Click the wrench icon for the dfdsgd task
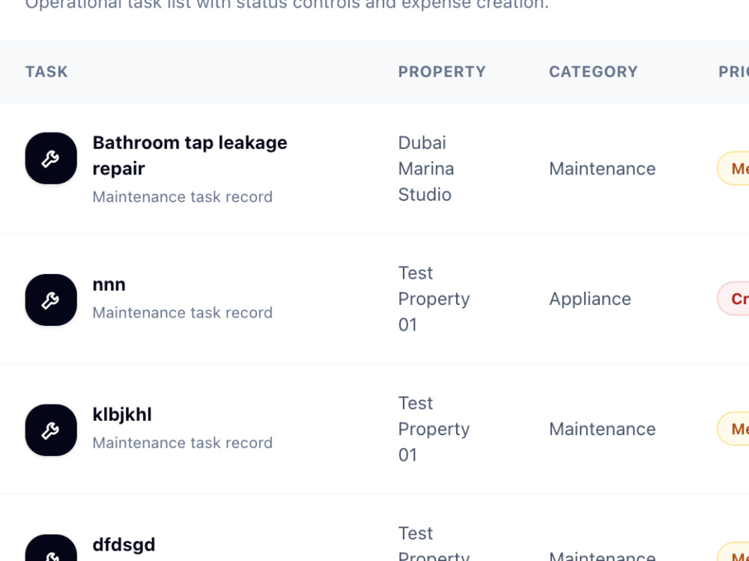This screenshot has width=749, height=561. (51, 548)
